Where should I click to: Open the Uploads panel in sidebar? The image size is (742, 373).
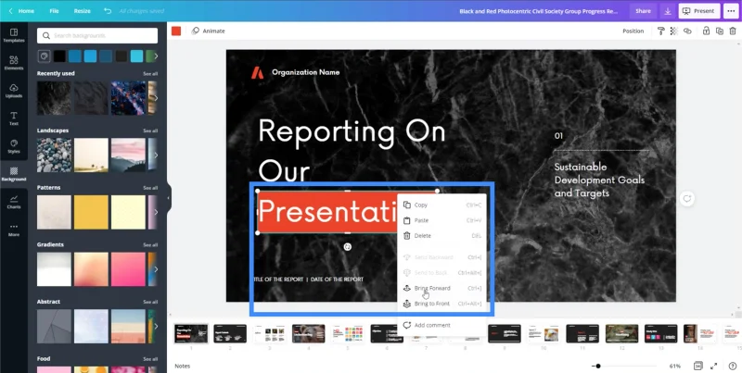[x=14, y=91]
